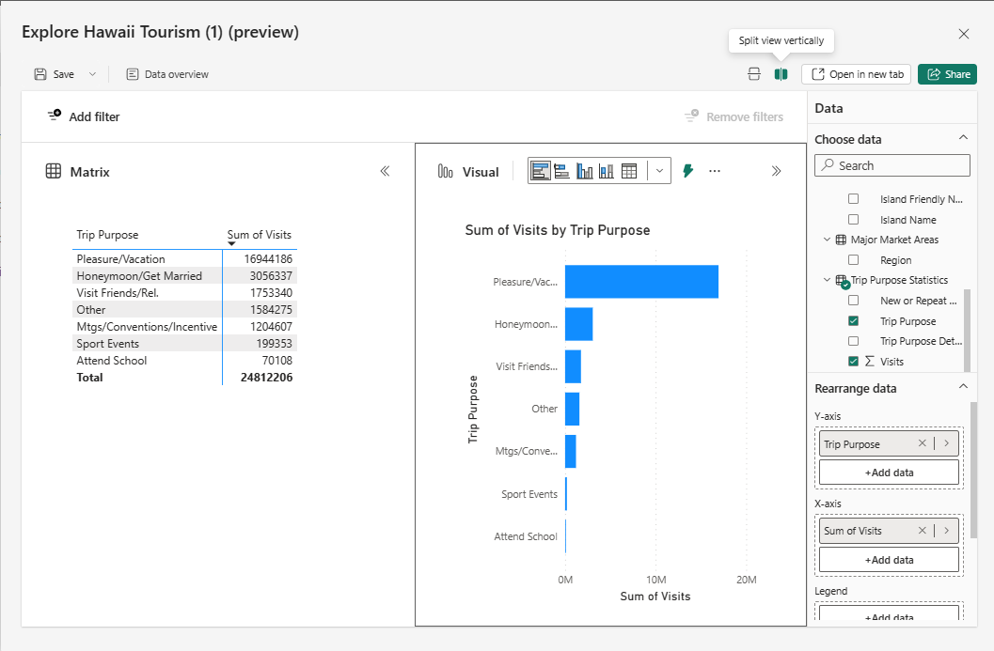This screenshot has width=994, height=651.
Task: Open the visual type gallery dropdown arrow
Action: pyautogui.click(x=659, y=171)
